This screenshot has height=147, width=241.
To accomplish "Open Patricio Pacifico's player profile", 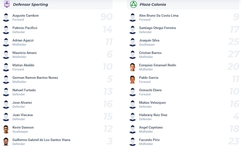I will 25,28.
